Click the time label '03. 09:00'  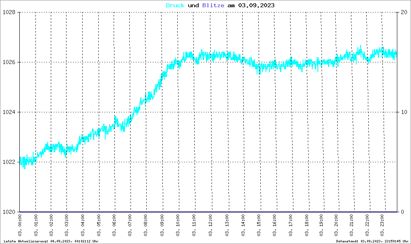pyautogui.click(x=162, y=225)
